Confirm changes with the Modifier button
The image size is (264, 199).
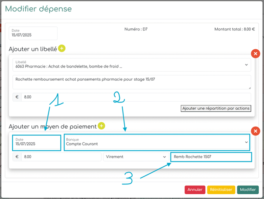(248, 190)
